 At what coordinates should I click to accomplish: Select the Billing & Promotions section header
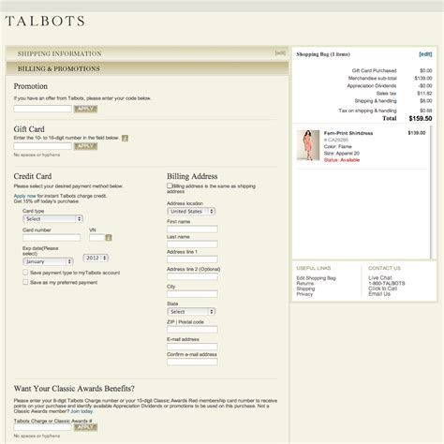(x=147, y=68)
